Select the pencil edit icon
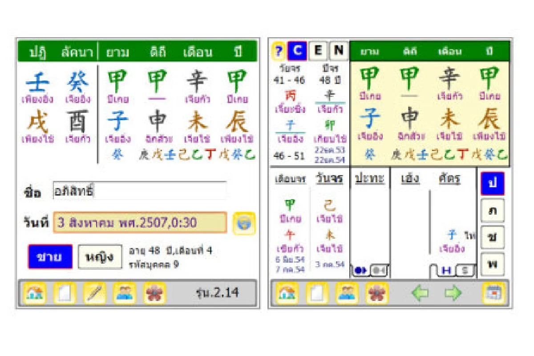The height and width of the screenshot is (356, 534). [x=94, y=293]
